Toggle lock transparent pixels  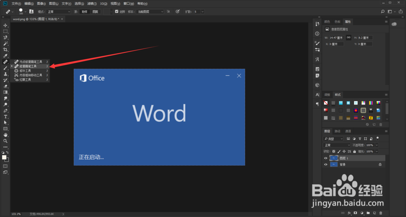pyautogui.click(x=333, y=151)
